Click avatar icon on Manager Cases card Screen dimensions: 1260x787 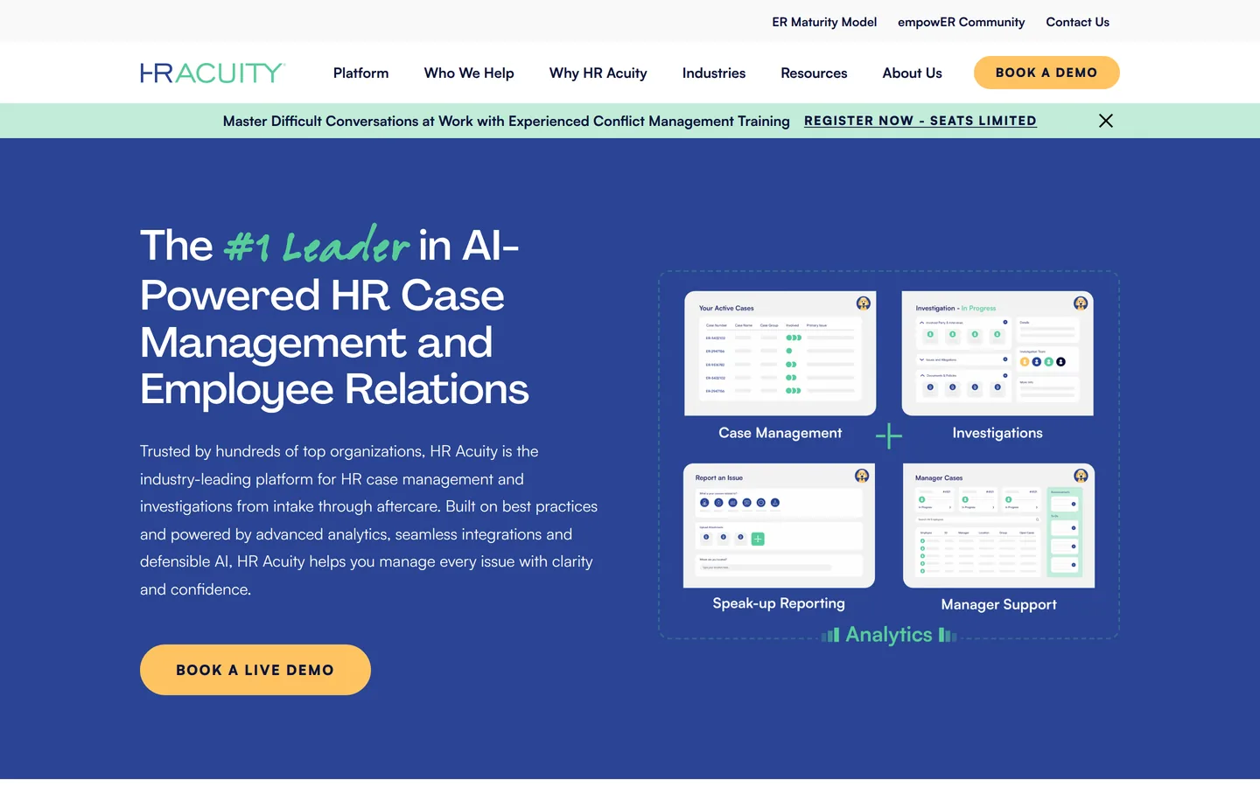click(x=1081, y=476)
